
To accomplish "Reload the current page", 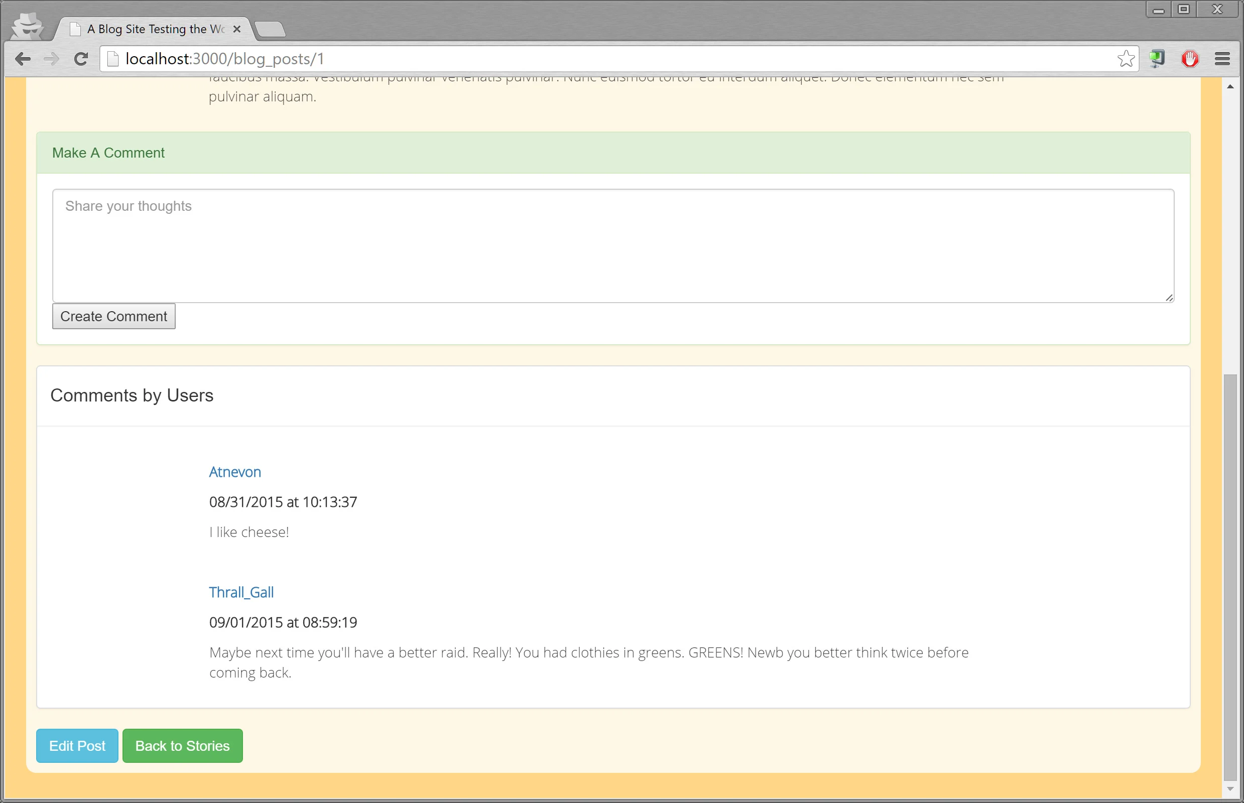I will 81,59.
